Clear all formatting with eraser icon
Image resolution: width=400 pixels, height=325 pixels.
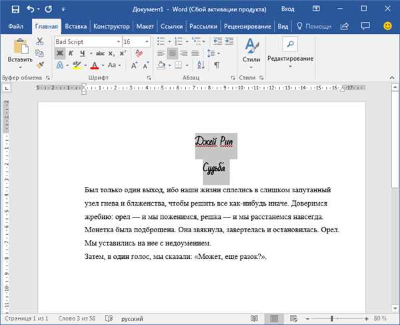(x=139, y=53)
